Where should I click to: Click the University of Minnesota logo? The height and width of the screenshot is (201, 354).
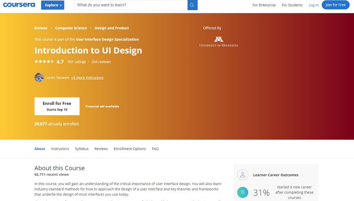(x=218, y=41)
